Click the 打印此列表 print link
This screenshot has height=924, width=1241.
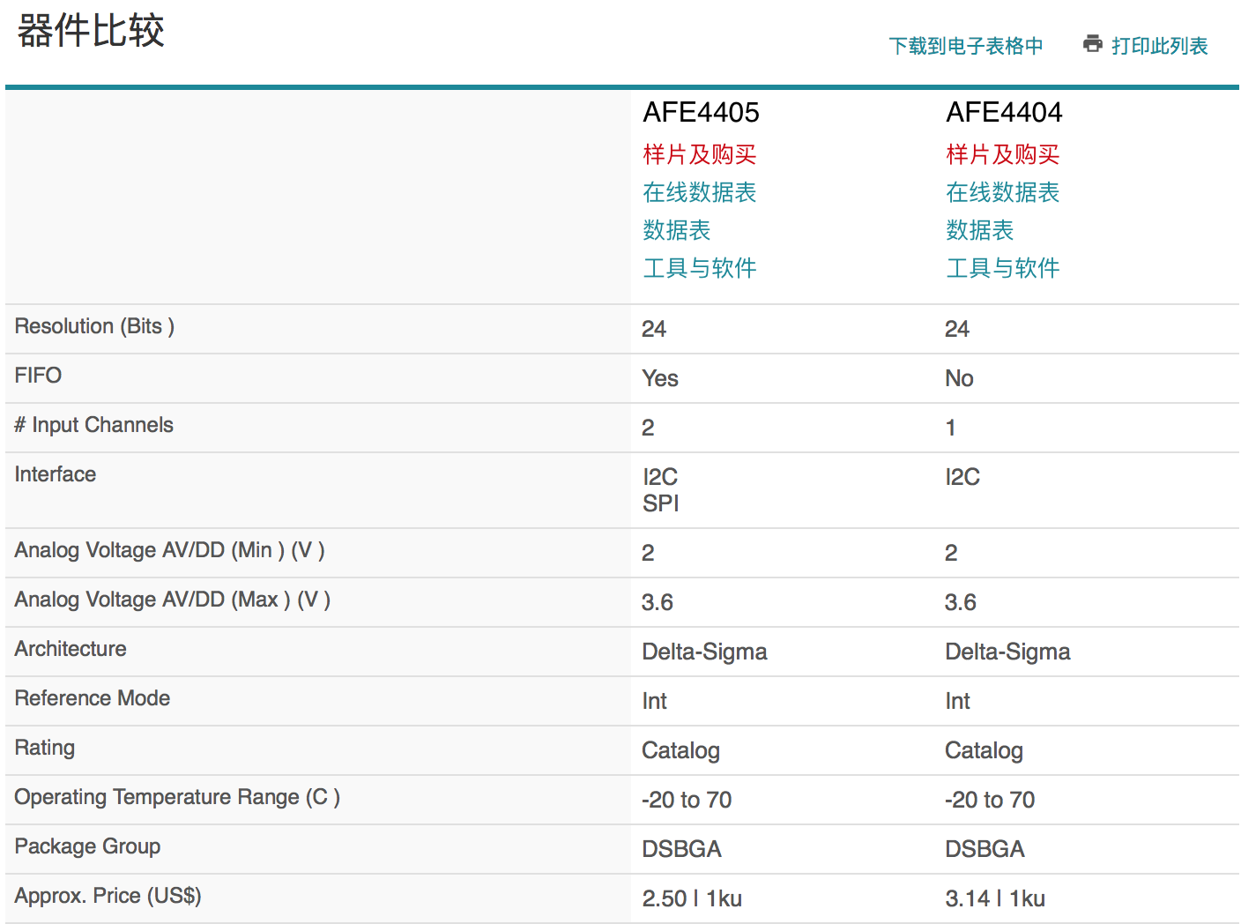click(x=1159, y=46)
